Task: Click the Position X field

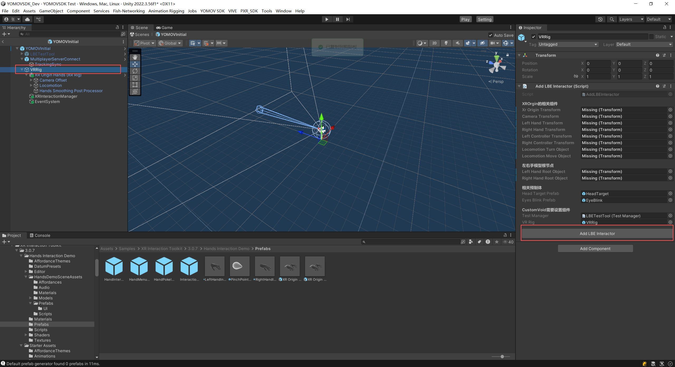Action: 598,63
